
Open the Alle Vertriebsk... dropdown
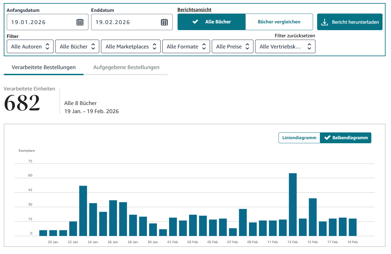[285, 47]
